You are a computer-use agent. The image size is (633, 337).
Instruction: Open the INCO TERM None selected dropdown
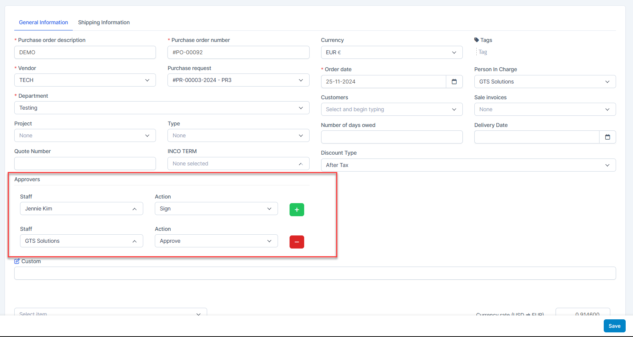(238, 163)
